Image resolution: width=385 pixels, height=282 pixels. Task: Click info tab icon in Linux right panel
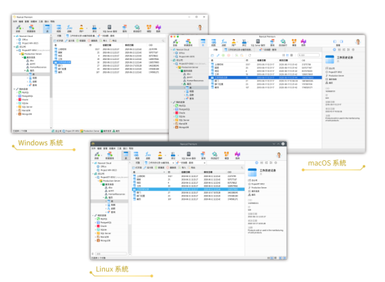256,163
